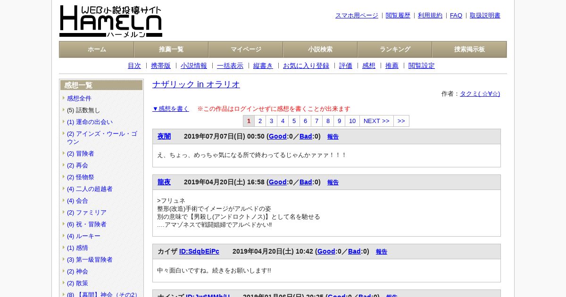
Task: Go to comments page 6
Action: (x=305, y=121)
